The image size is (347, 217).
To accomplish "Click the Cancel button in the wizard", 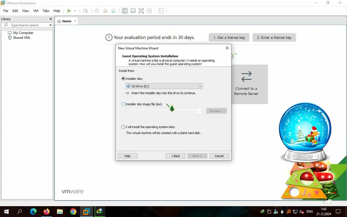I will [219, 156].
